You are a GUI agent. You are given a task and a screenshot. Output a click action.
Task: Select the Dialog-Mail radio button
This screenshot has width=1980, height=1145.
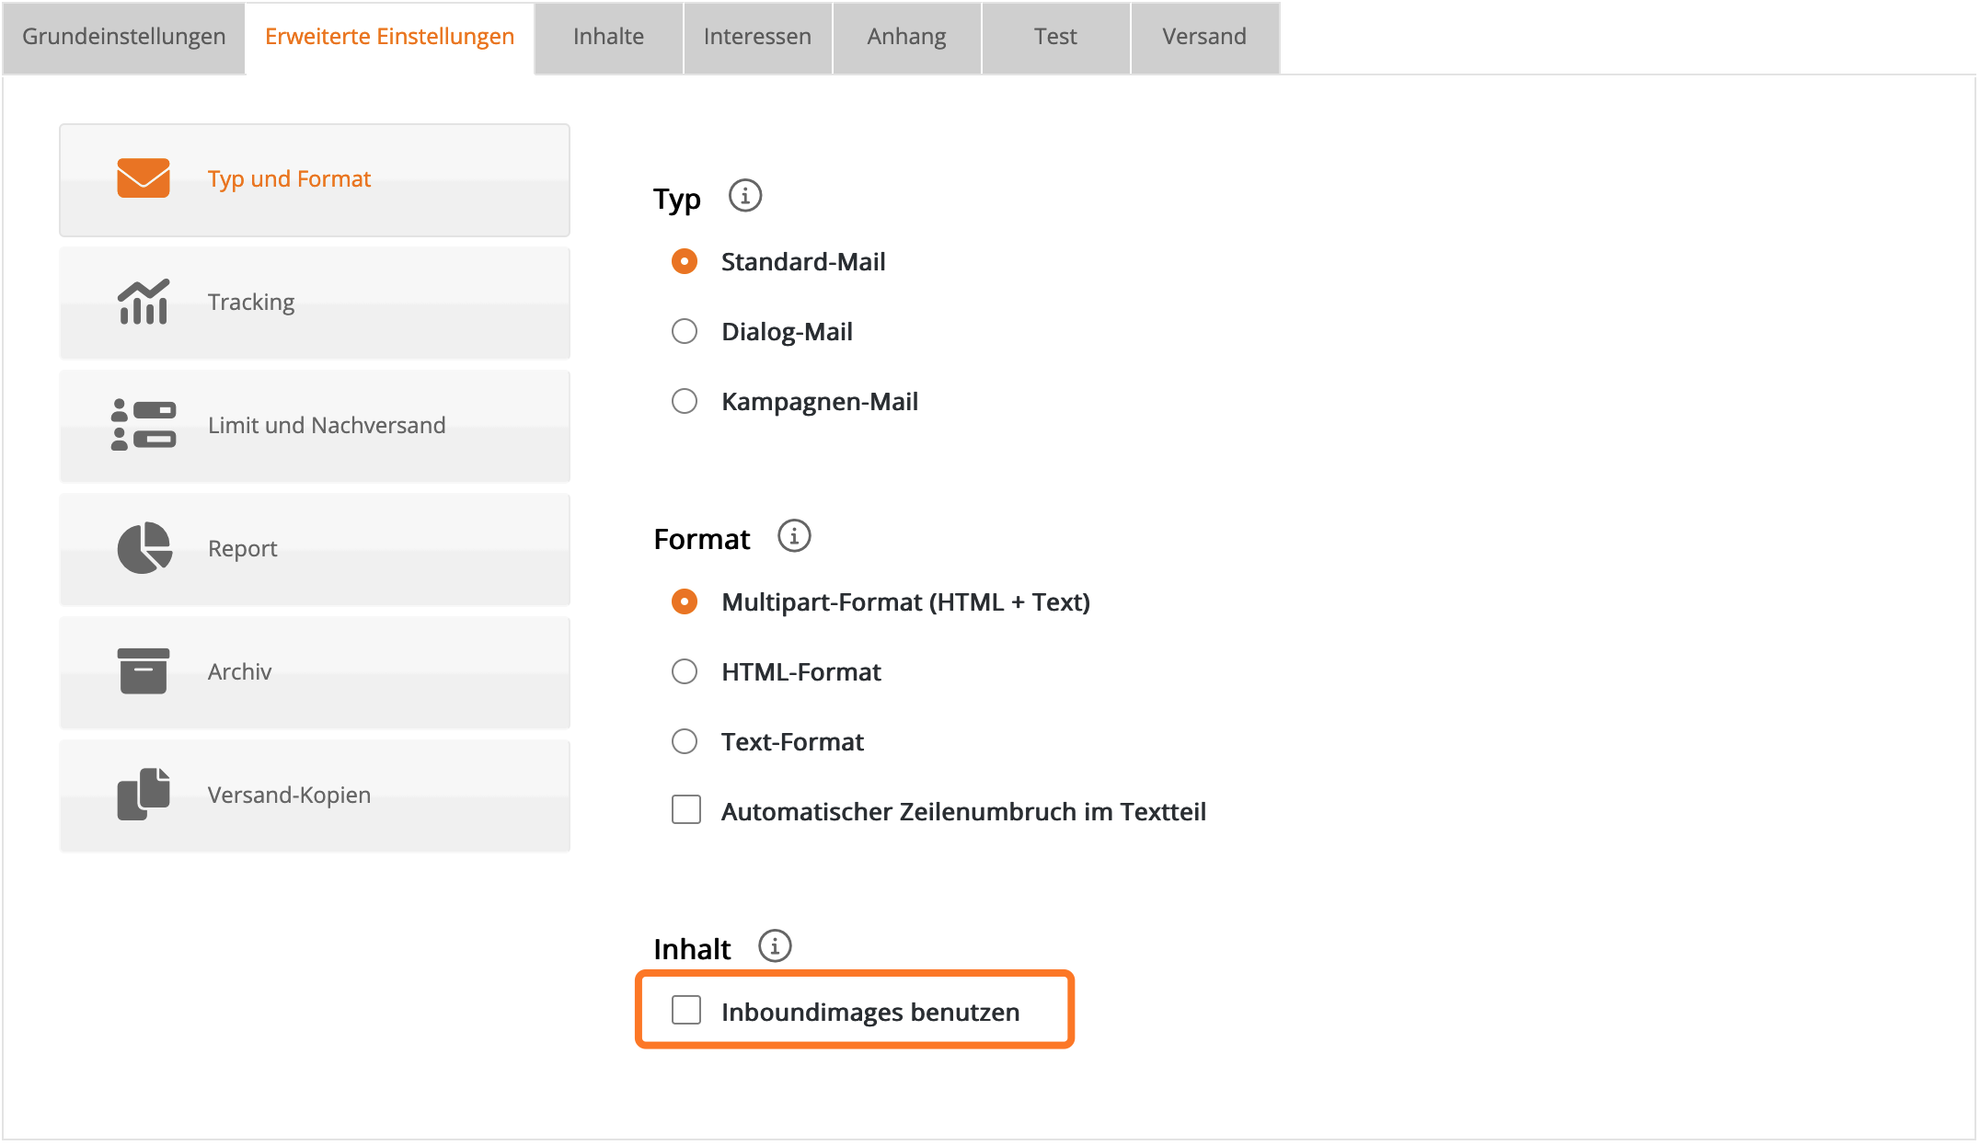point(685,331)
